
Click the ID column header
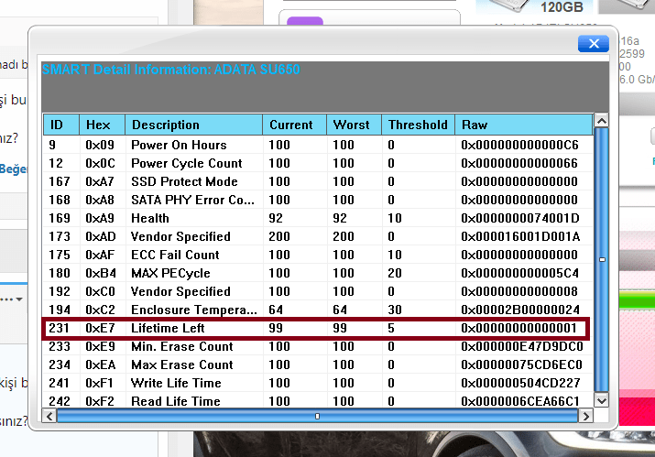(61, 125)
